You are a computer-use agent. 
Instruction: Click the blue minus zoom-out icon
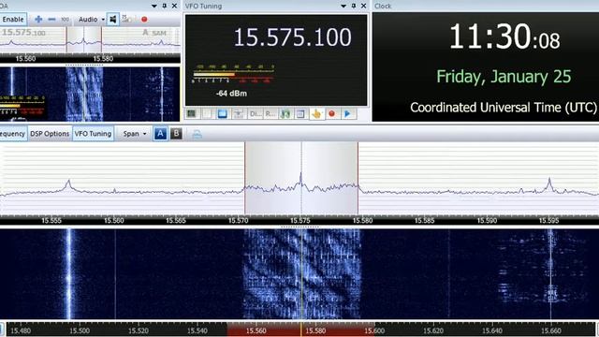[x=52, y=19]
